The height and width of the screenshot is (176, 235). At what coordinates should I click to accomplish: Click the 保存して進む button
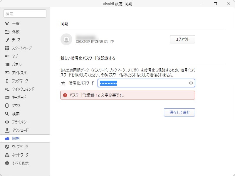[179, 112]
